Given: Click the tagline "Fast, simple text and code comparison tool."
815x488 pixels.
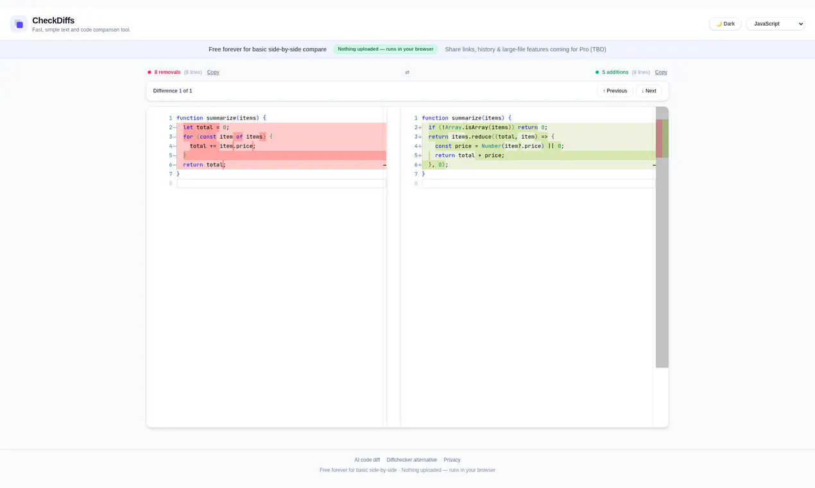Looking at the screenshot, I should coord(81,30).
